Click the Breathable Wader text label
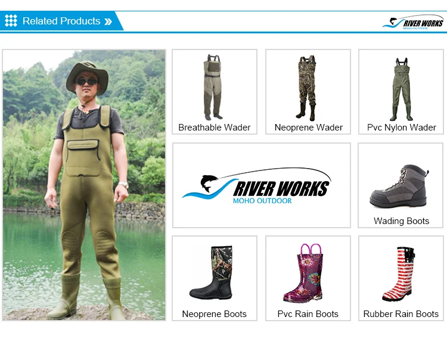The height and width of the screenshot is (354, 447). click(215, 128)
